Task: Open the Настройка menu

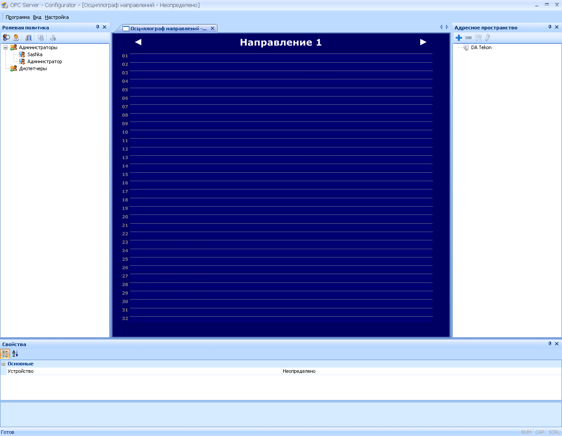Action: click(57, 17)
